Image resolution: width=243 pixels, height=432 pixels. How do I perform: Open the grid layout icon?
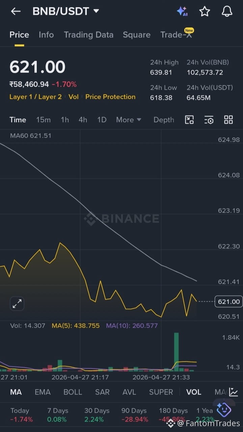[228, 119]
